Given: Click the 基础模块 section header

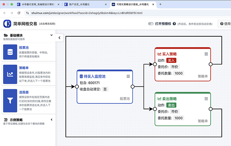Looking at the screenshot, I should click(16, 35).
